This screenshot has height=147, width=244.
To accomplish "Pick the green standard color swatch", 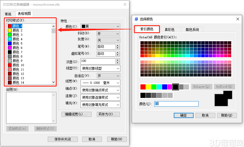I will (154, 87).
